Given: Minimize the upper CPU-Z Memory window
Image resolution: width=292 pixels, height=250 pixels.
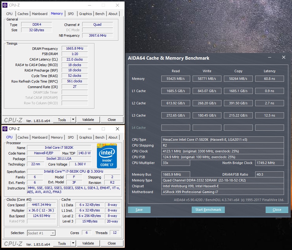Looking at the screenshot, I should 90,5.
